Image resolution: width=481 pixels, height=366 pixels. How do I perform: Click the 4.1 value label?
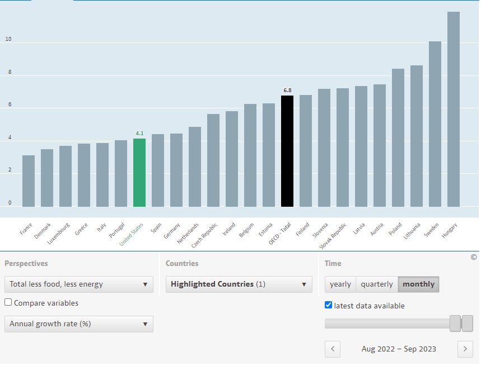pos(140,134)
